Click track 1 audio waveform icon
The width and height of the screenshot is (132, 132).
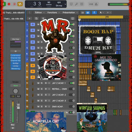click(33, 24)
